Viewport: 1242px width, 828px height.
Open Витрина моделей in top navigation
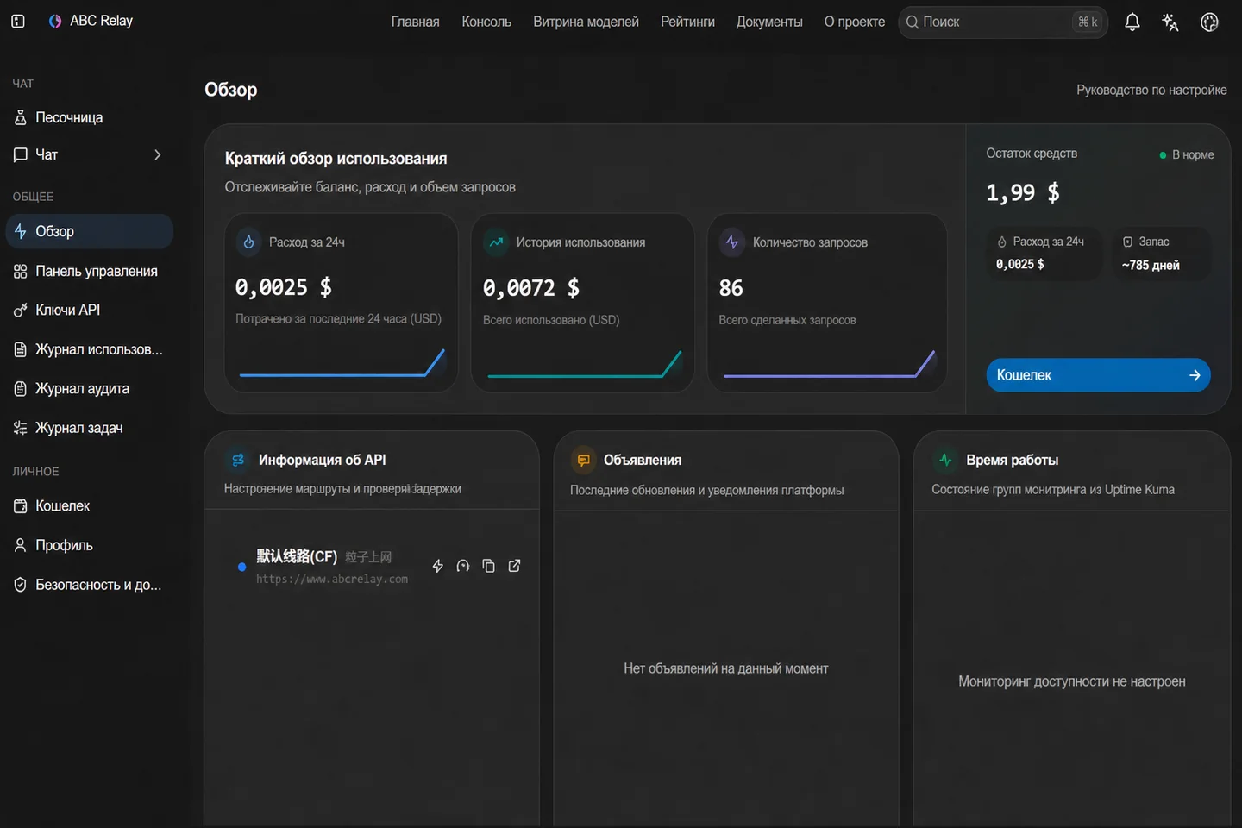[x=586, y=22]
